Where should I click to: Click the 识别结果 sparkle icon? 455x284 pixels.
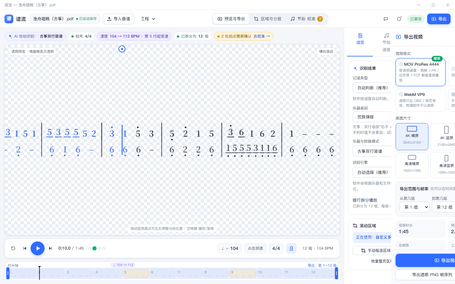pyautogui.click(x=355, y=68)
